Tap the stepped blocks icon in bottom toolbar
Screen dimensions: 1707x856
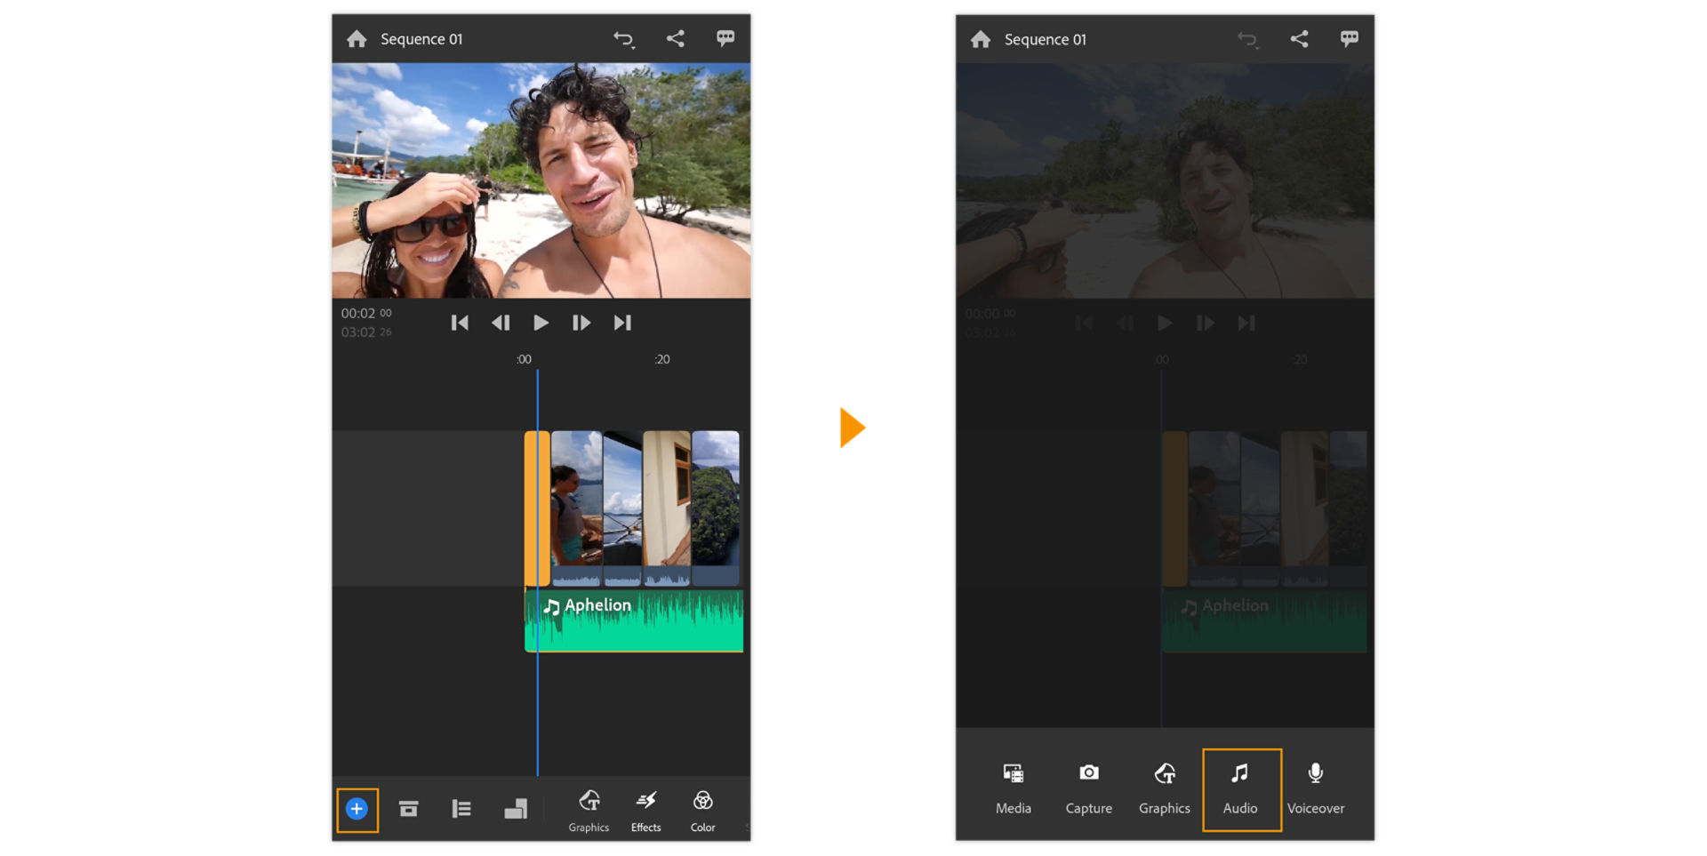(516, 809)
